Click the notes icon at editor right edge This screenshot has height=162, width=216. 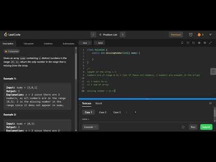pyautogui.click(x=213, y=72)
